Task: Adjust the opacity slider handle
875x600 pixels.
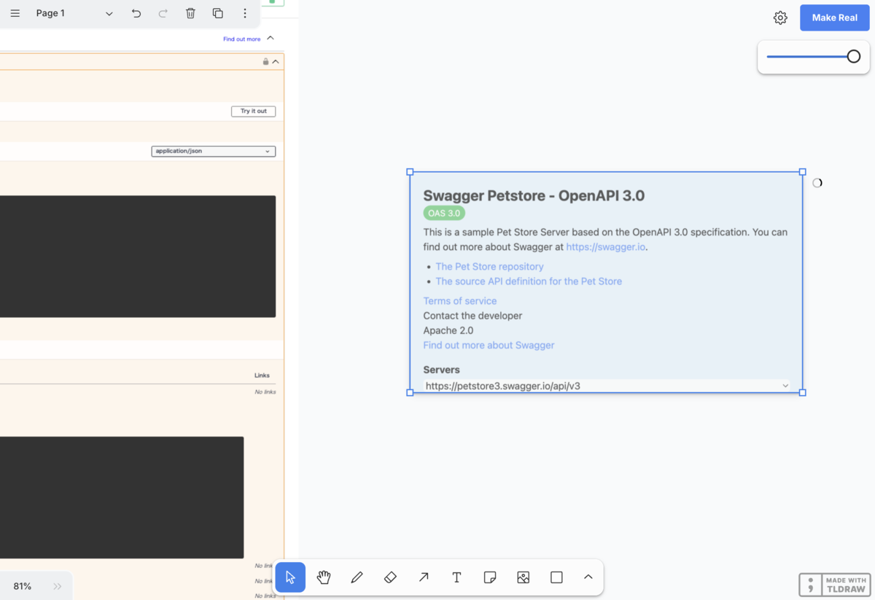Action: coord(853,56)
